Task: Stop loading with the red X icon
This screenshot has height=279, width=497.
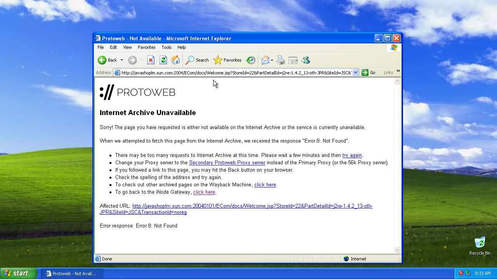Action: pos(151,60)
